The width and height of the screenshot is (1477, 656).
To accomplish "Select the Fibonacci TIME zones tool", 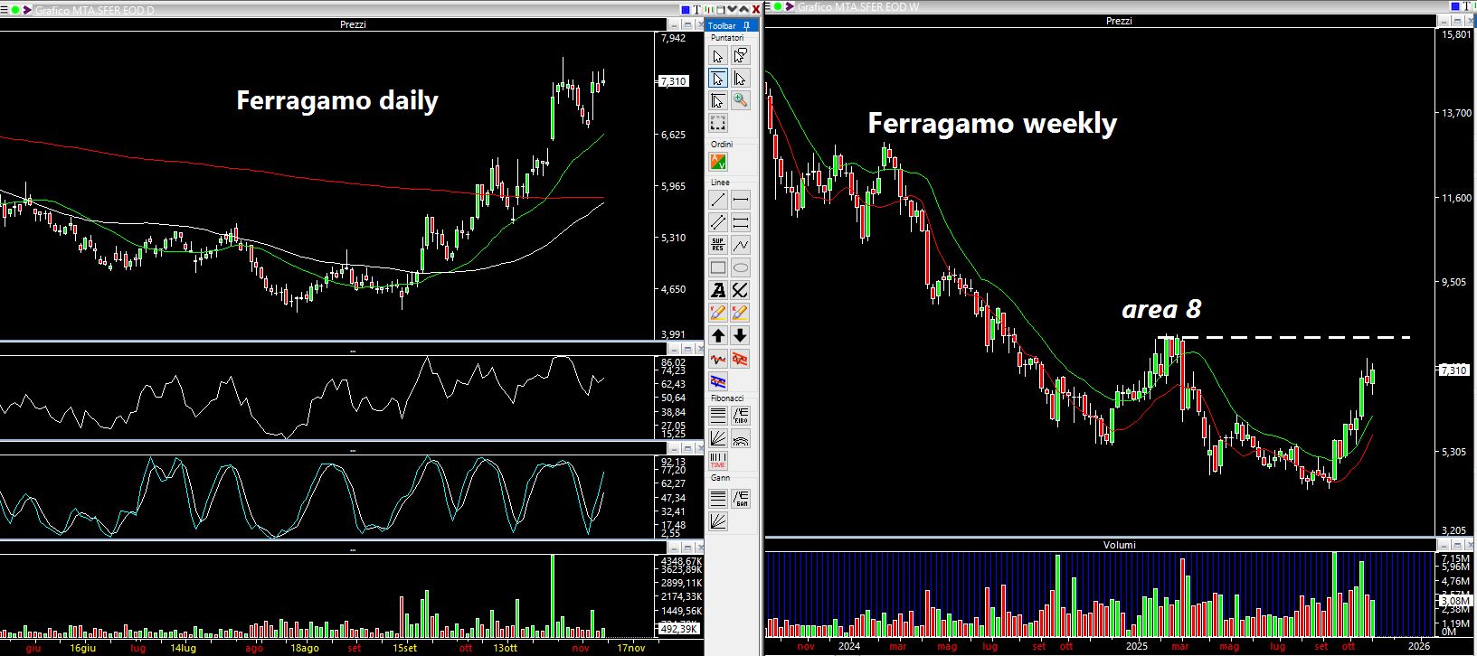I will 718,461.
